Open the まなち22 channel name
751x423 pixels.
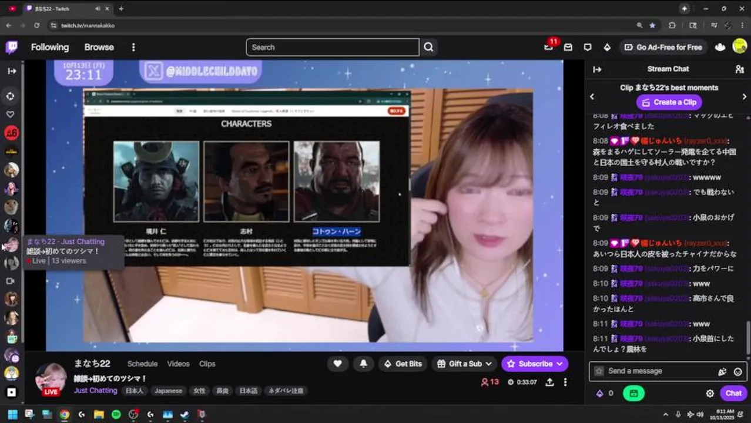click(x=92, y=364)
